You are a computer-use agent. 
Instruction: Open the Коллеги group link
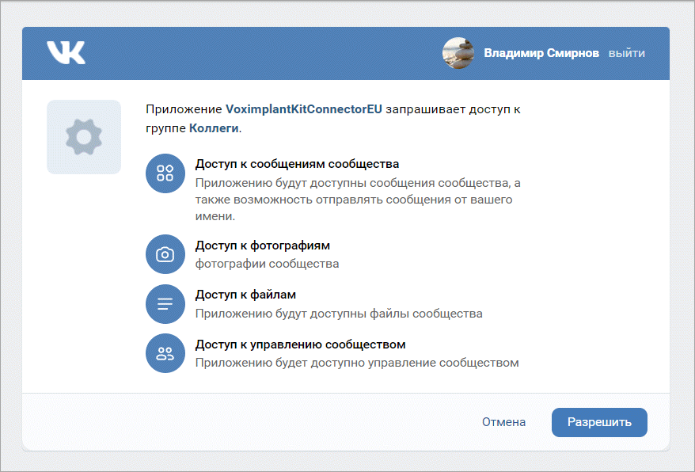pos(214,128)
